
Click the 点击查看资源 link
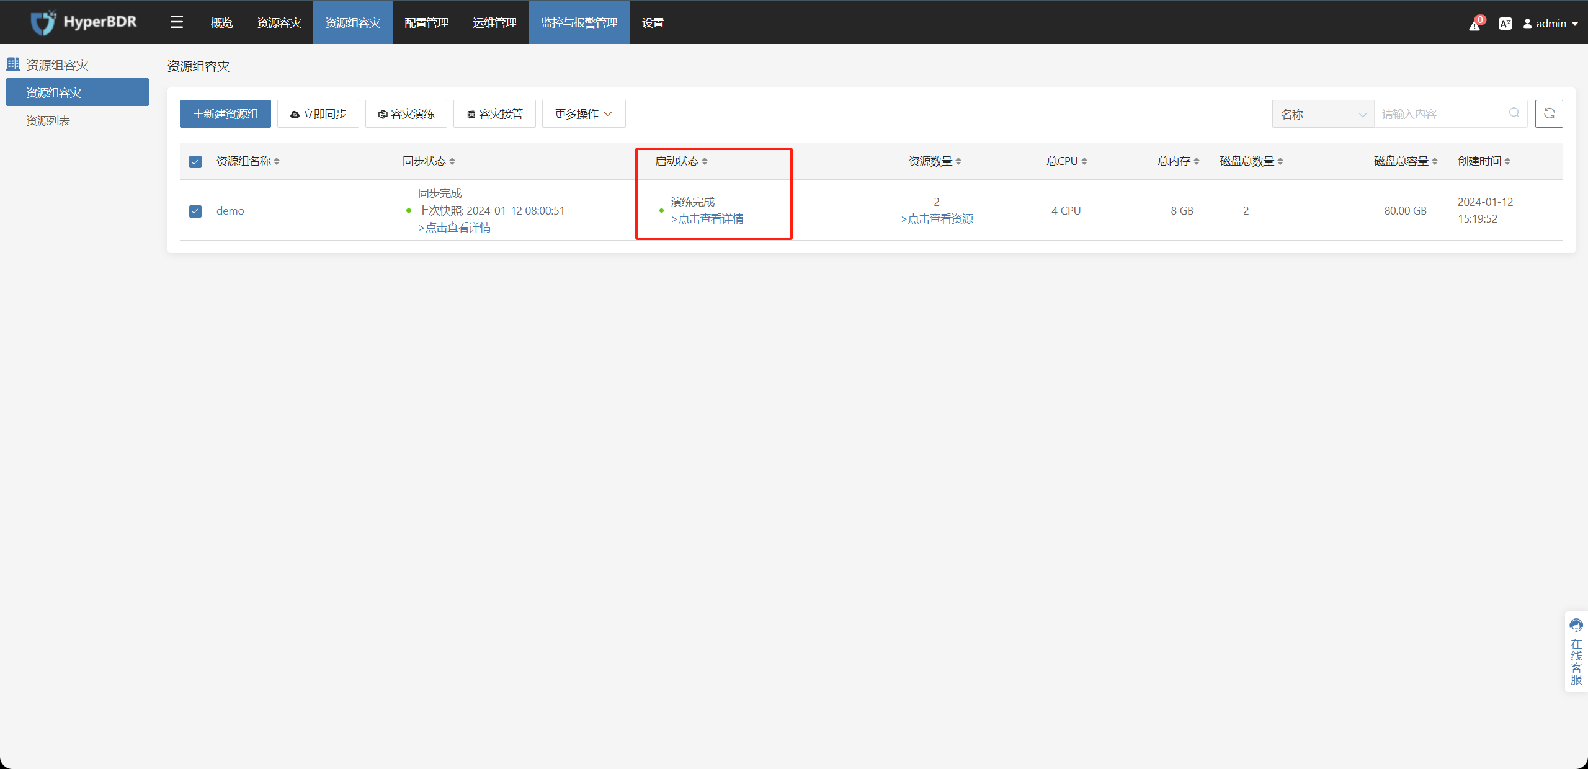[x=937, y=219]
